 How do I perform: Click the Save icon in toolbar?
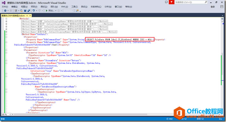[25, 11]
